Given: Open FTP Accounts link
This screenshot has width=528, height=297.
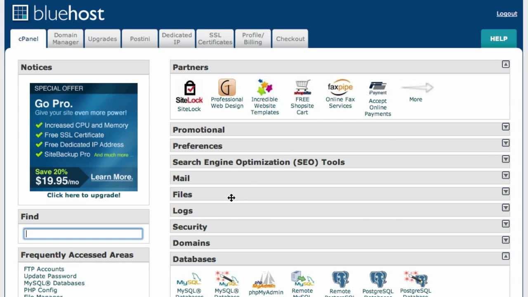Looking at the screenshot, I should pyautogui.click(x=44, y=269).
